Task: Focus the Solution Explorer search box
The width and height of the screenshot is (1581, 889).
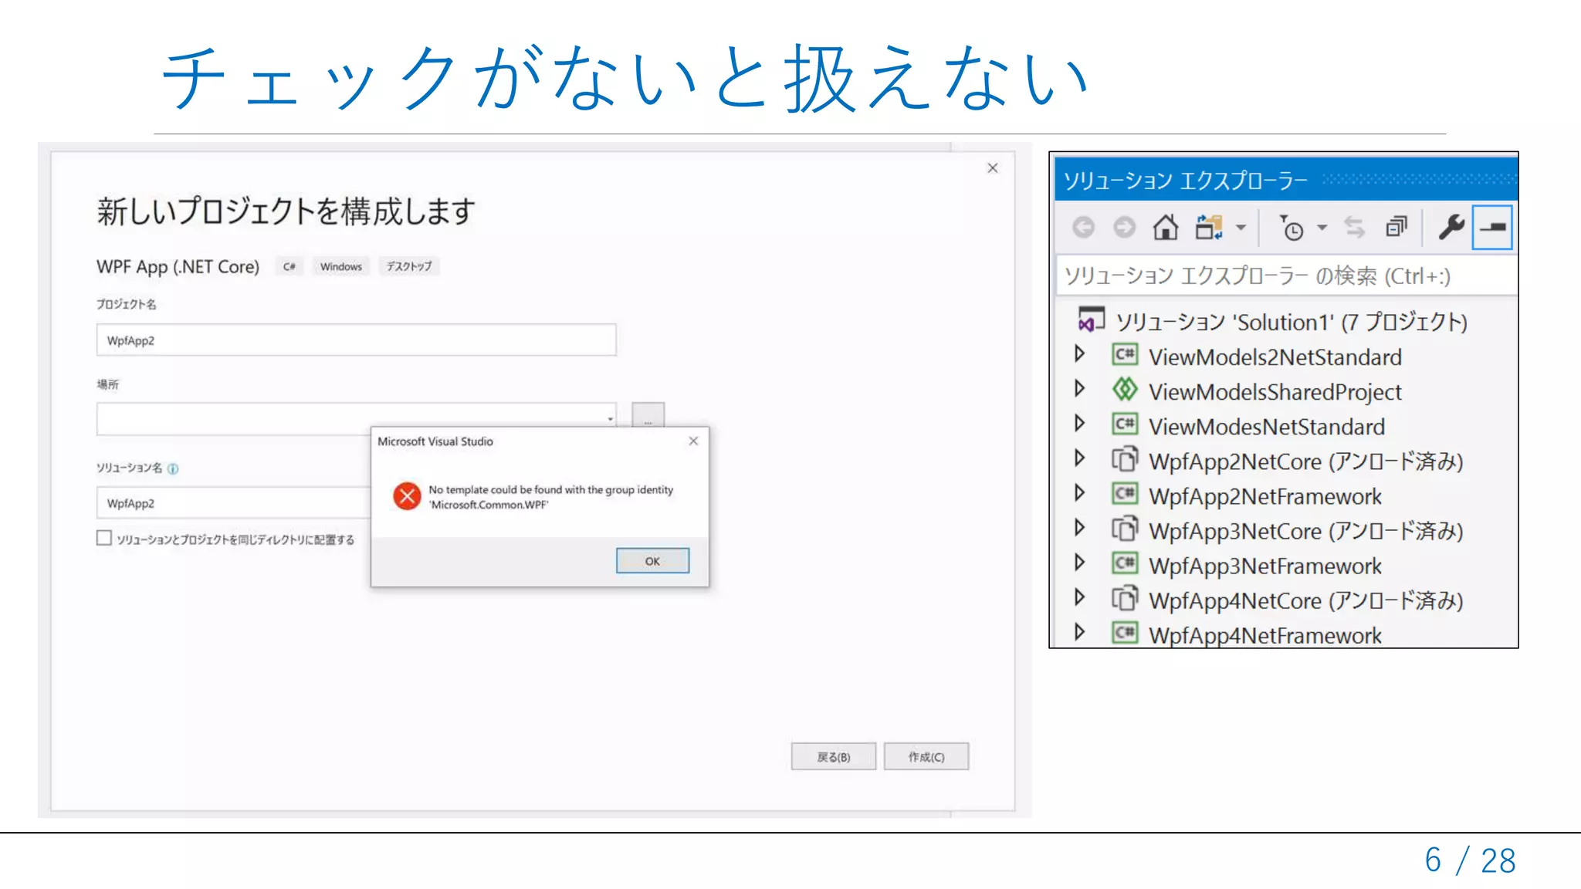Action: coord(1285,275)
